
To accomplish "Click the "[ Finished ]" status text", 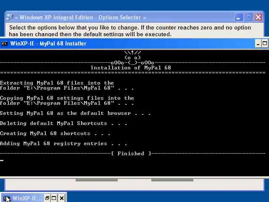I will tap(131, 153).
